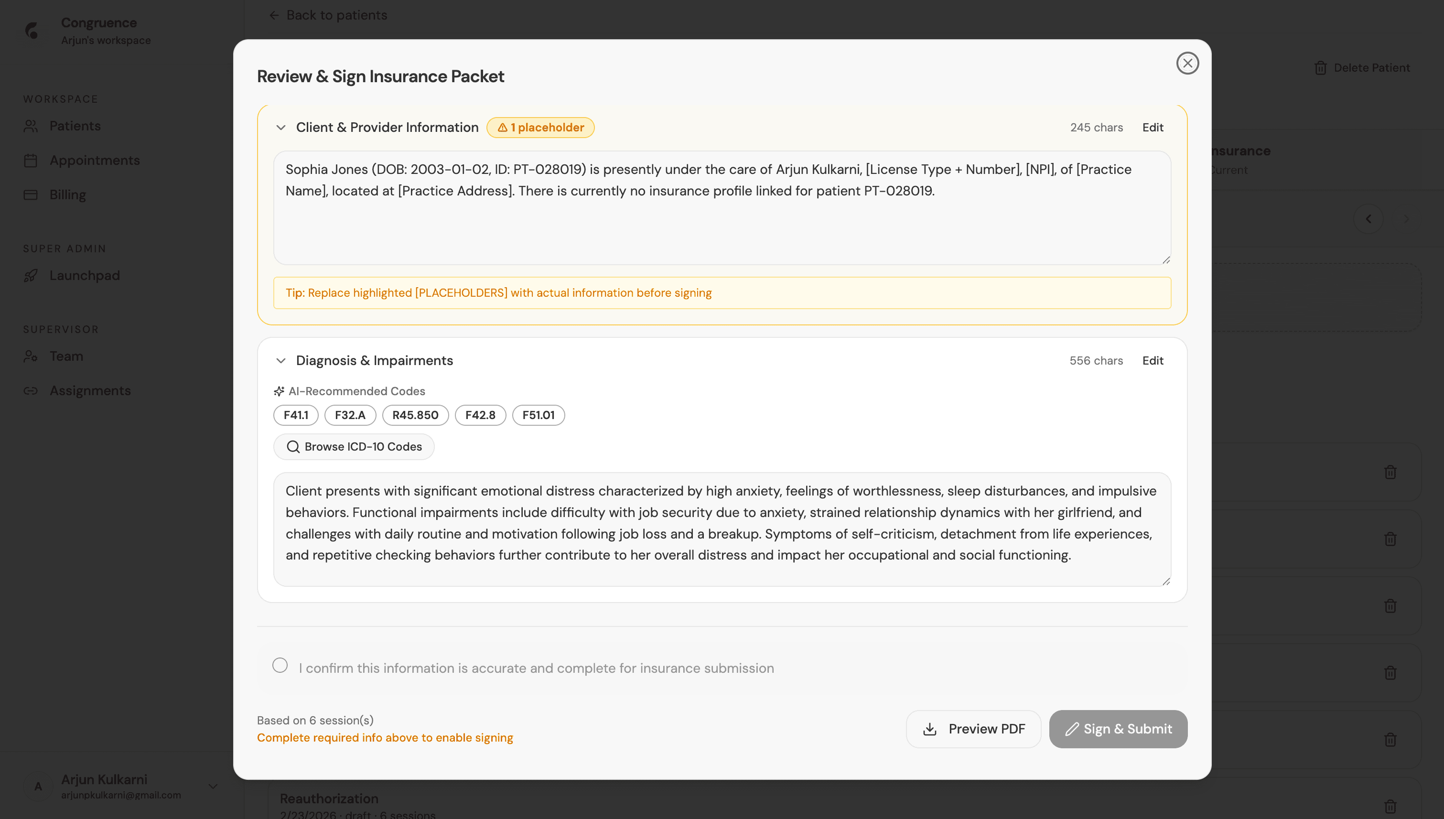
Task: Click the AI-Recommended Codes sparkle icon
Action: pyautogui.click(x=279, y=391)
